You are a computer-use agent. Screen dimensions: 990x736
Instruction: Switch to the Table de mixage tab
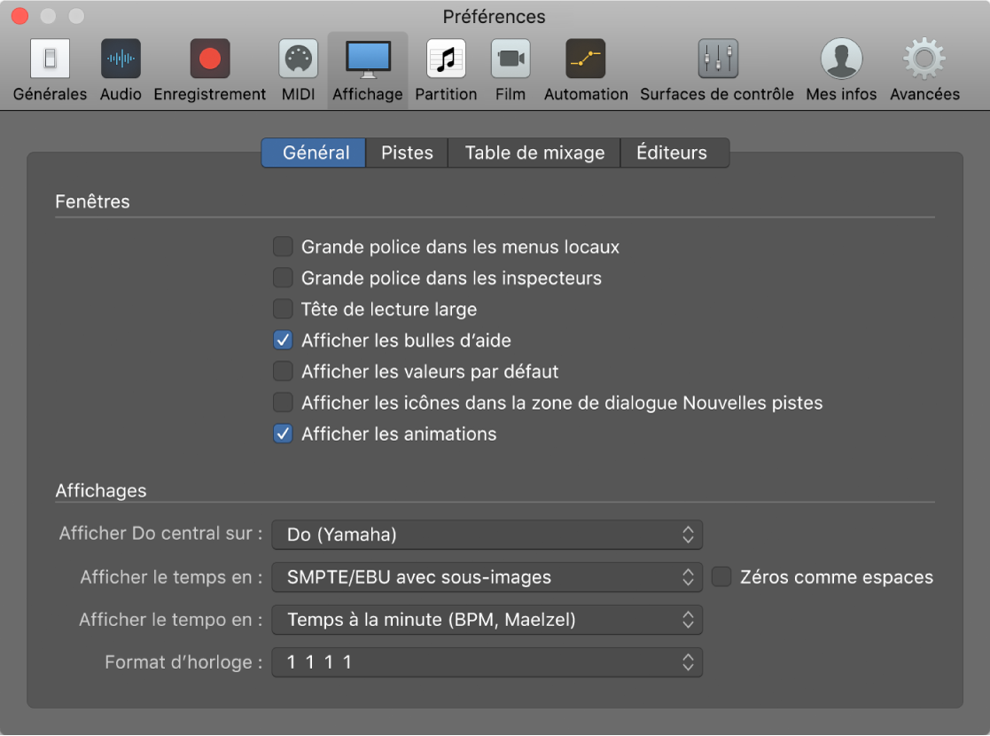pyautogui.click(x=534, y=153)
